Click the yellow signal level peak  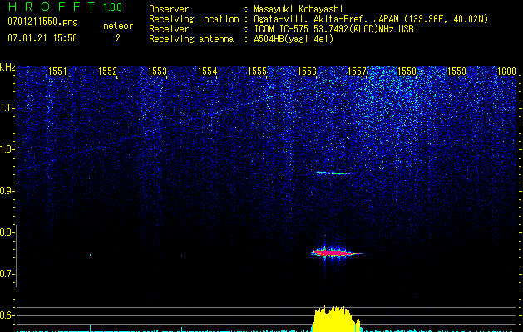pyautogui.click(x=336, y=319)
